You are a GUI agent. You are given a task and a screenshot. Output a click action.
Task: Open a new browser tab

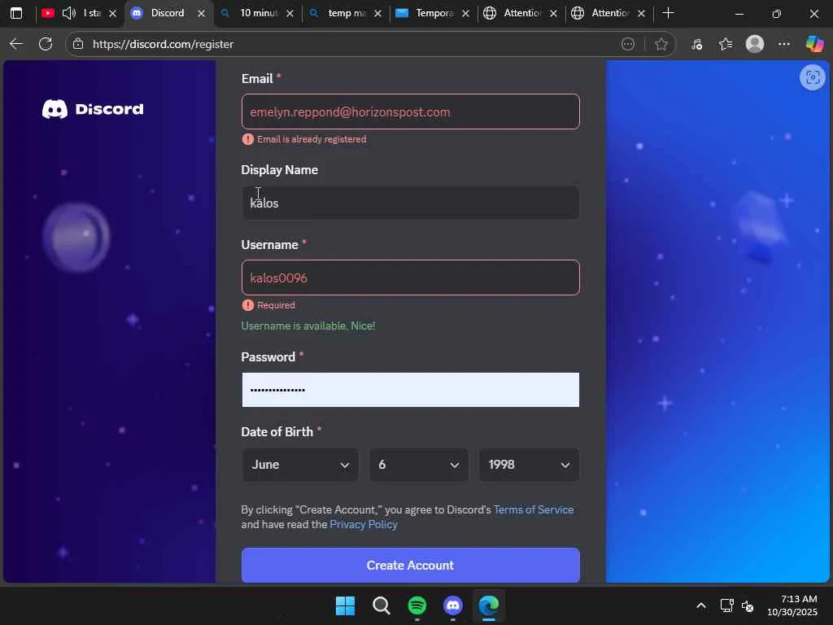click(669, 13)
